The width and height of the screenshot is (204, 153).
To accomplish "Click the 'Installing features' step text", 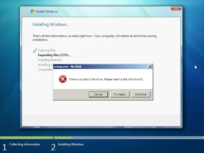I will [x=50, y=60].
